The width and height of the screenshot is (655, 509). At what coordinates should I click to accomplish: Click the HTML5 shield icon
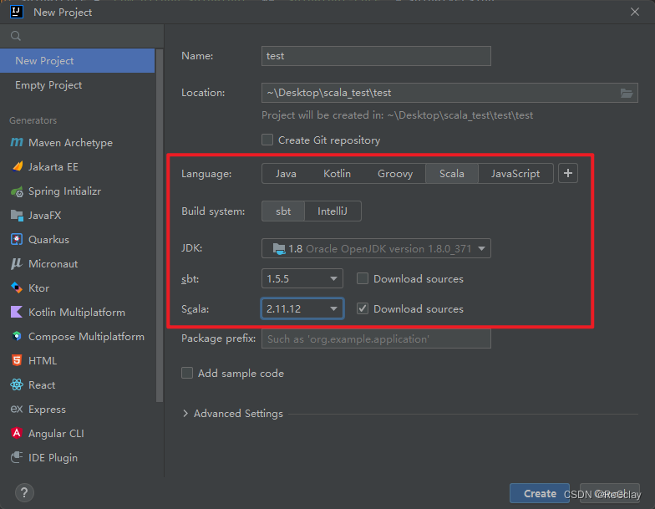17,361
